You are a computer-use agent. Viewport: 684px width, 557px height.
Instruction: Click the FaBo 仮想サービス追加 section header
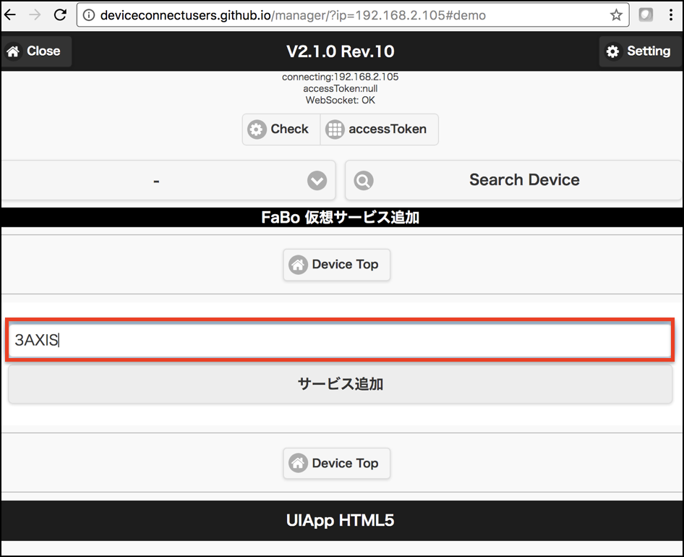pyautogui.click(x=341, y=218)
